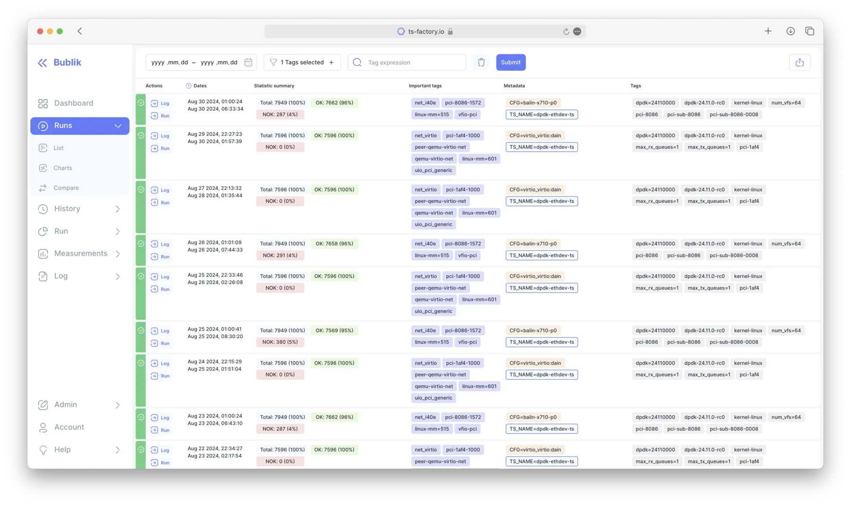Click info icon next to Dates header

[189, 86]
